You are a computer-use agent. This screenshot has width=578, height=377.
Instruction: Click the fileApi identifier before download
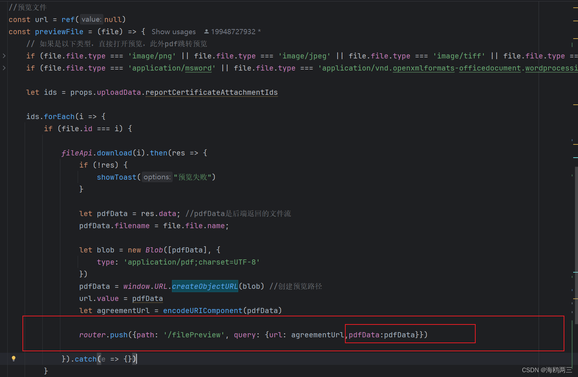point(77,153)
